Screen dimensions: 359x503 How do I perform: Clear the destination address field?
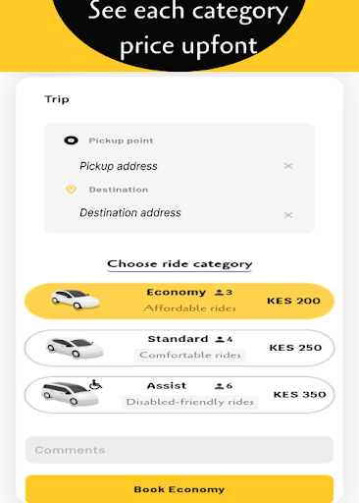click(x=288, y=215)
